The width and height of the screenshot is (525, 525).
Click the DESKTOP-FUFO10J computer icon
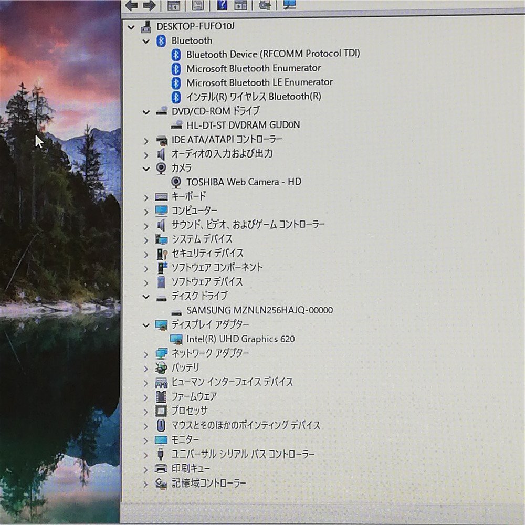[146, 27]
